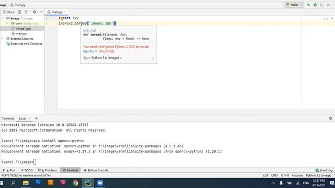Viewport: 335px width, 188px height.
Task: Click main.py in the breadcrumb bar
Action: coord(18,5)
